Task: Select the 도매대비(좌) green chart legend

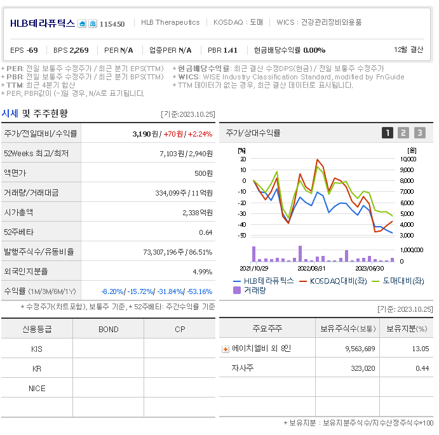Action: (x=398, y=281)
